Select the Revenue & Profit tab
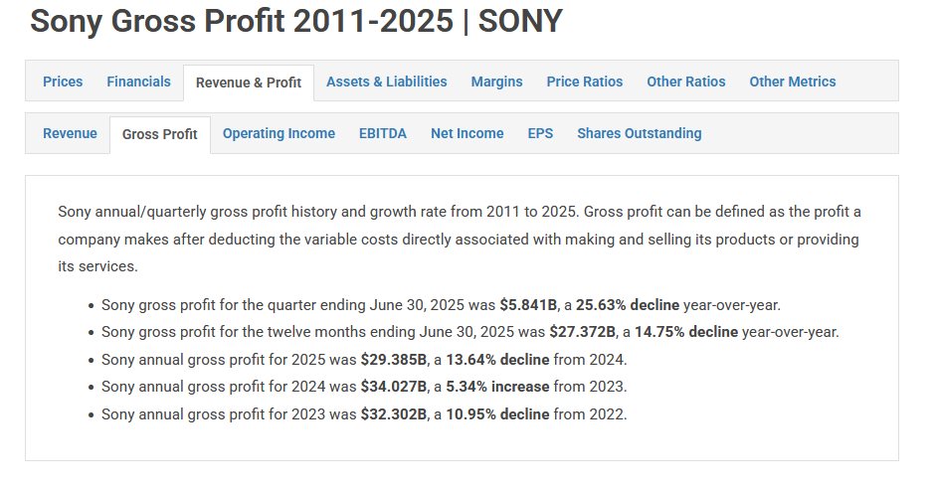The image size is (934, 491). 249,82
